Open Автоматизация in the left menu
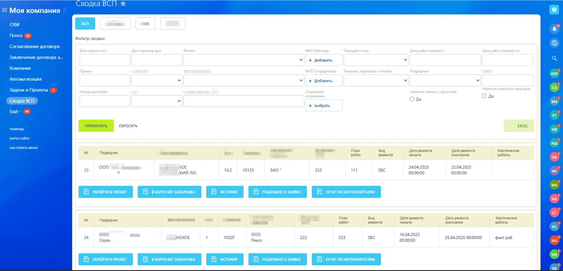The height and width of the screenshot is (271, 563). point(25,79)
